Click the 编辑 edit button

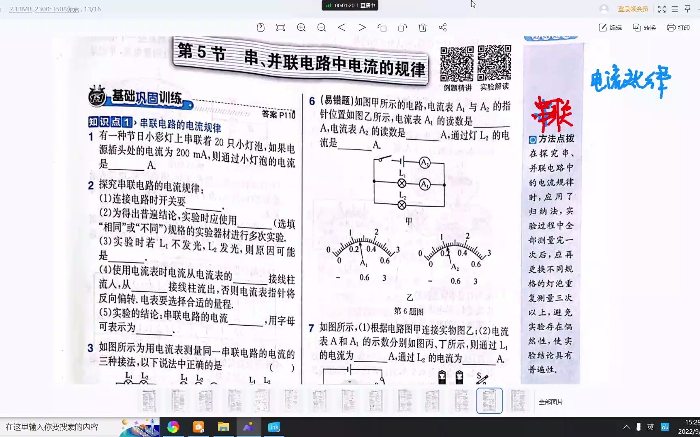pos(610,28)
